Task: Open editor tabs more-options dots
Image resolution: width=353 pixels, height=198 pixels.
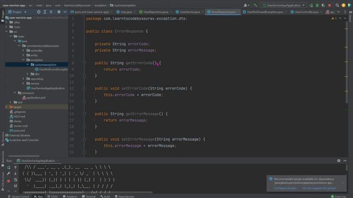Action: tap(345, 12)
